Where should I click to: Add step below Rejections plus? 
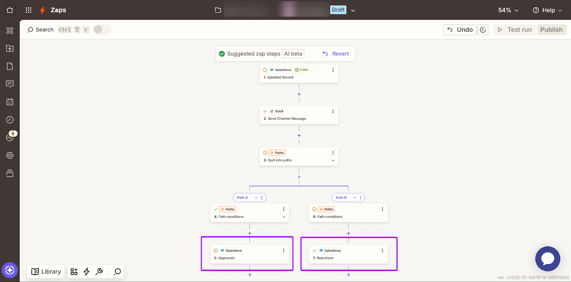point(348,275)
